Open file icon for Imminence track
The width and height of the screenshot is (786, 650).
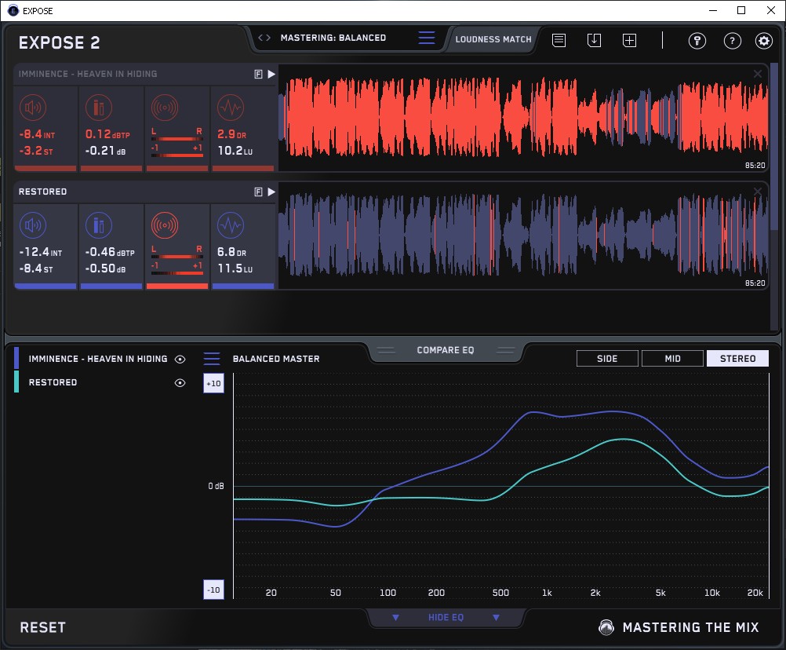[x=258, y=75]
